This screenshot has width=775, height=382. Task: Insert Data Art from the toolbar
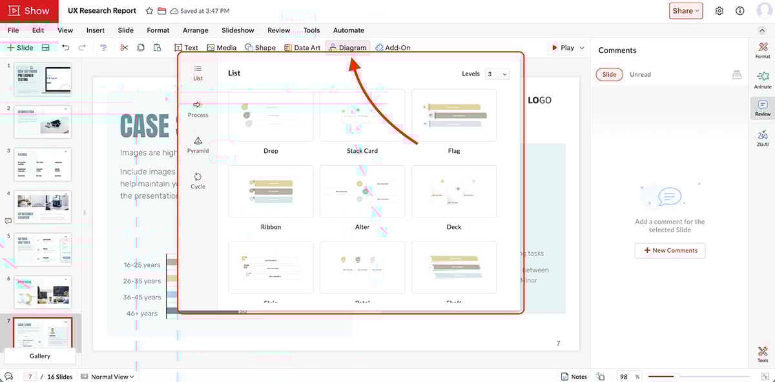[x=302, y=47]
